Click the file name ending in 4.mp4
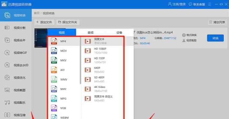The image size is (229, 119). [155, 32]
